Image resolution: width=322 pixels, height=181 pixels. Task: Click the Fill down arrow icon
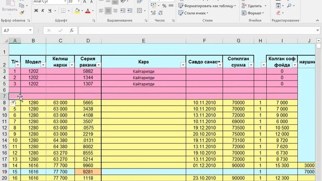(x=278, y=6)
